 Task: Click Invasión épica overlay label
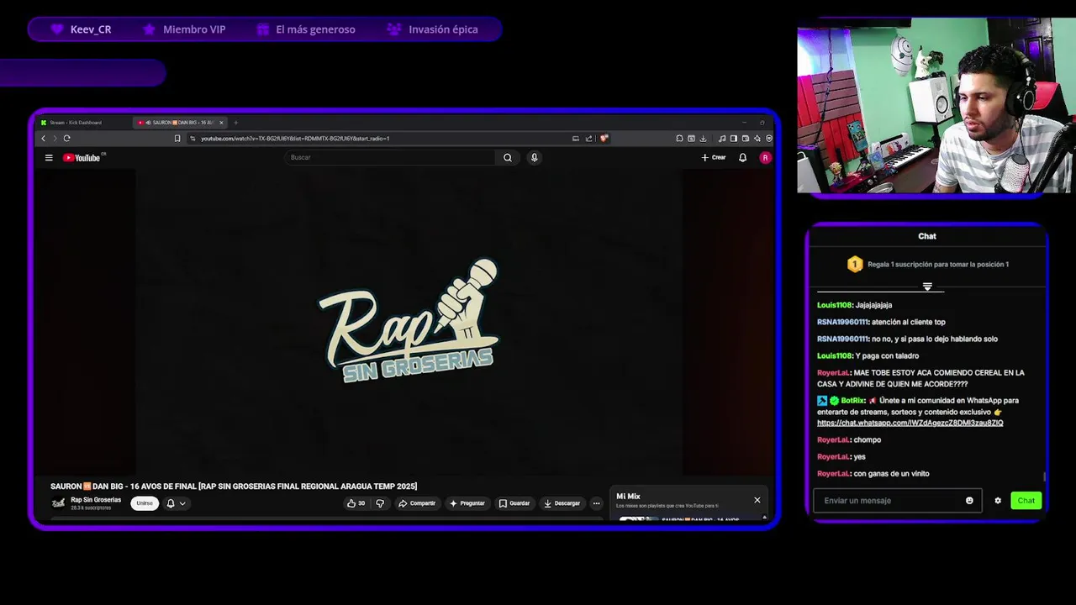click(433, 29)
